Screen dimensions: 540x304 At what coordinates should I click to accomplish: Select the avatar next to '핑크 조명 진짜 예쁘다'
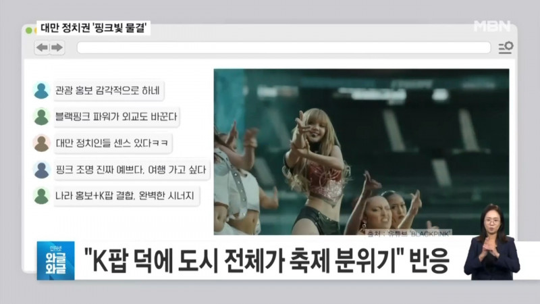(x=41, y=170)
